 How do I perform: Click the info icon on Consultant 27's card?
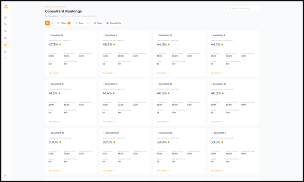(x=232, y=89)
